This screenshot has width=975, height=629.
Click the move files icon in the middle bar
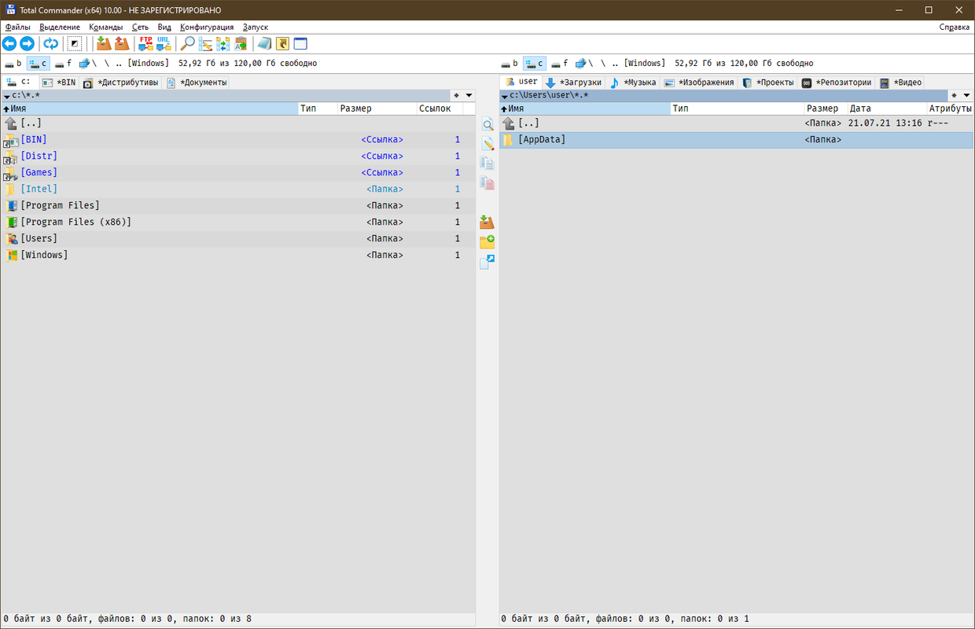click(487, 183)
